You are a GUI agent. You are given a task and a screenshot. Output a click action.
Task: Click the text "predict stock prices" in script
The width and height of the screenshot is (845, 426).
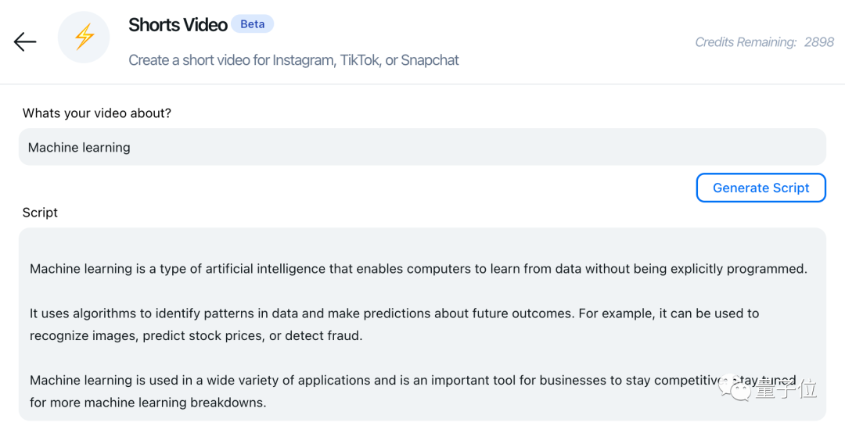click(x=203, y=336)
